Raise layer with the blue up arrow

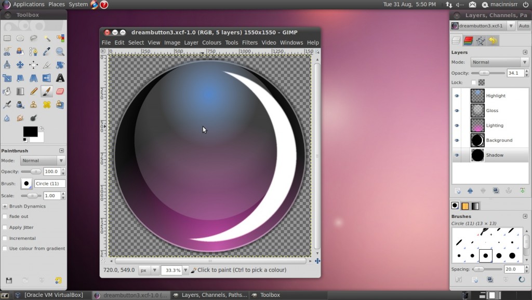pyautogui.click(x=470, y=191)
